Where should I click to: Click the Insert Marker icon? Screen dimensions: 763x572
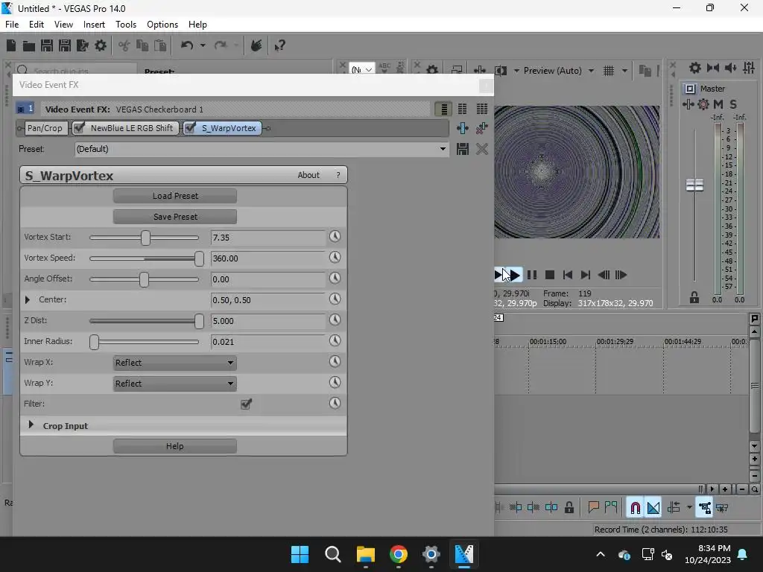tap(593, 507)
